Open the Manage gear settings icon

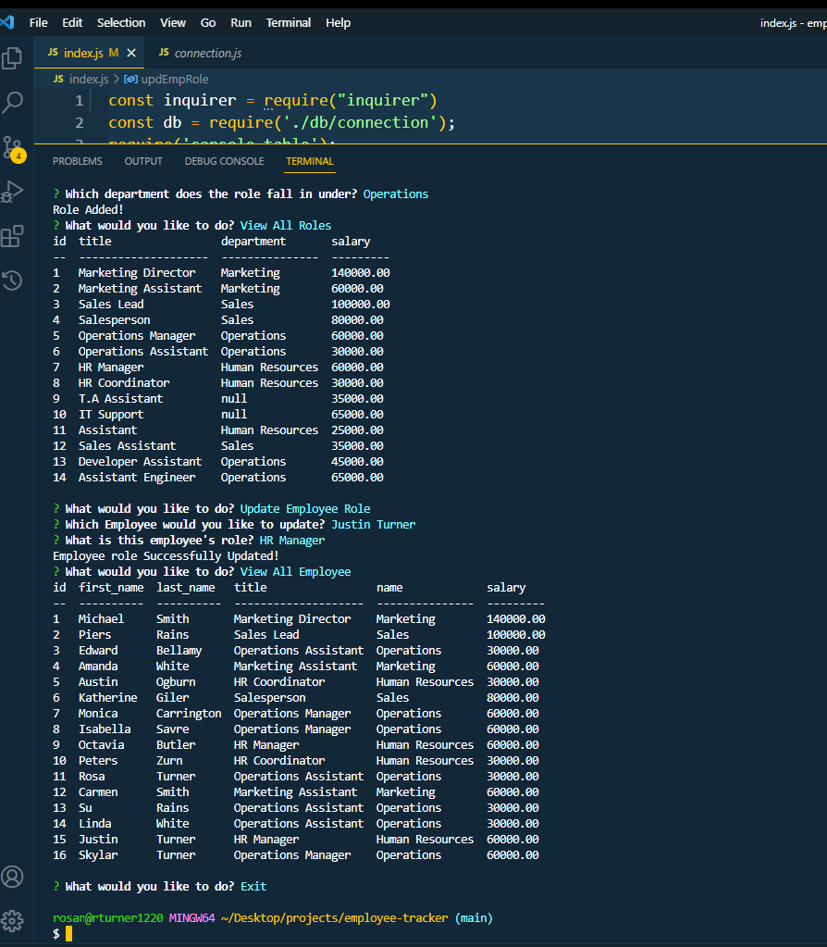tap(12, 921)
